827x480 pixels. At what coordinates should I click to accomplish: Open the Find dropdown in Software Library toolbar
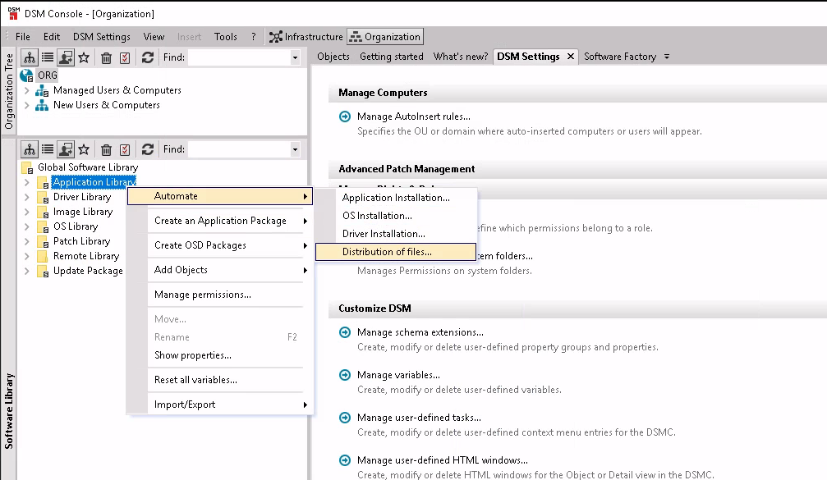pos(295,149)
